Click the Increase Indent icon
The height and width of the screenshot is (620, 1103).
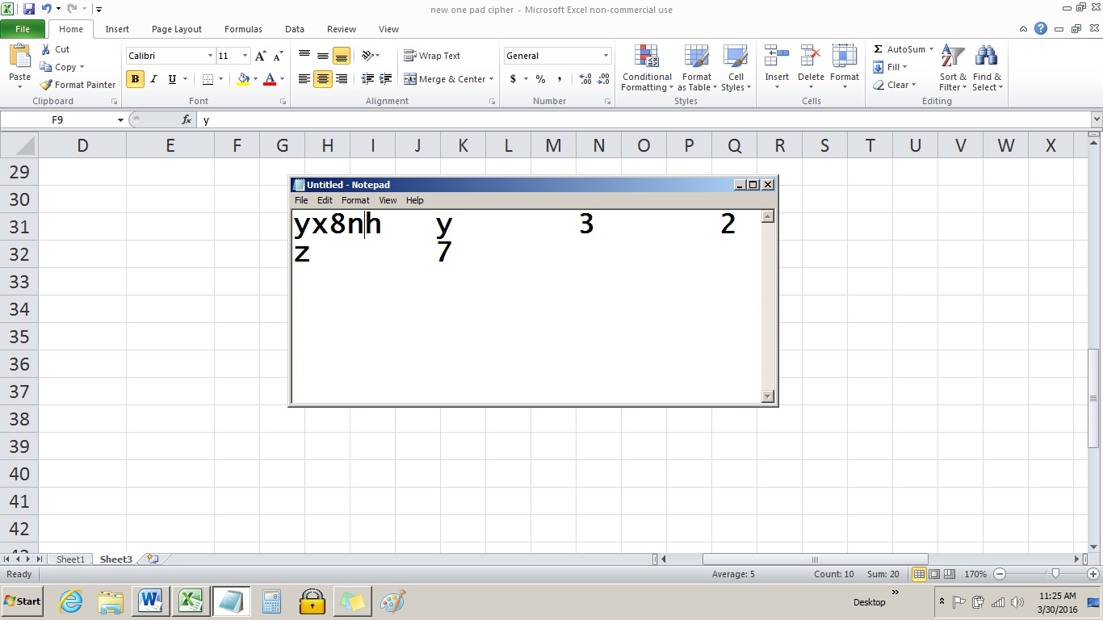pyautogui.click(x=386, y=79)
